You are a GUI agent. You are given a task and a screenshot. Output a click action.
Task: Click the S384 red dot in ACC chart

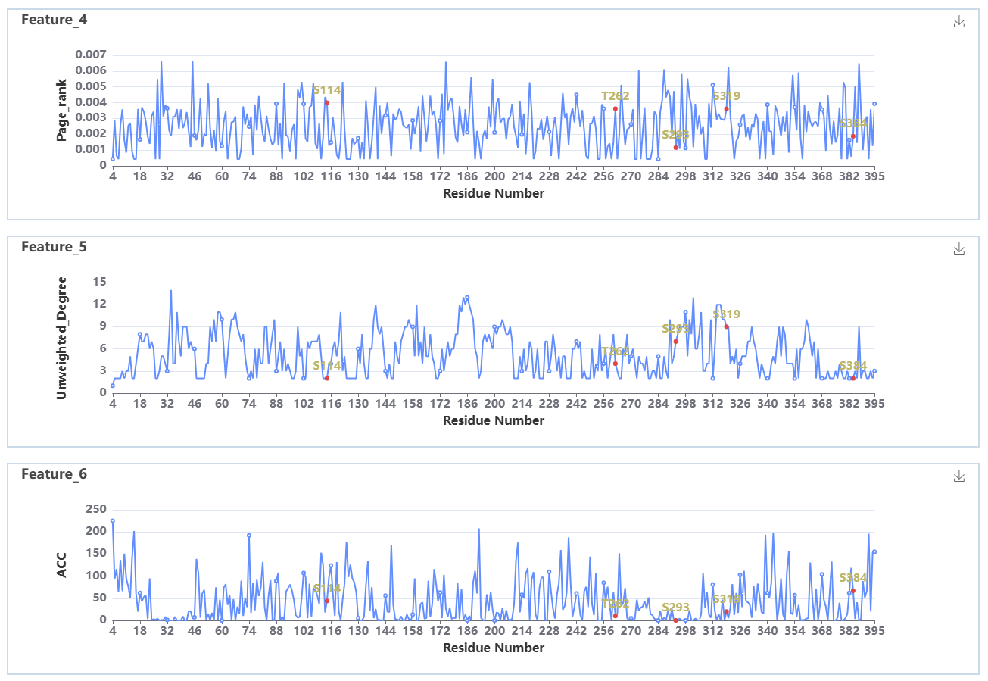click(x=853, y=591)
